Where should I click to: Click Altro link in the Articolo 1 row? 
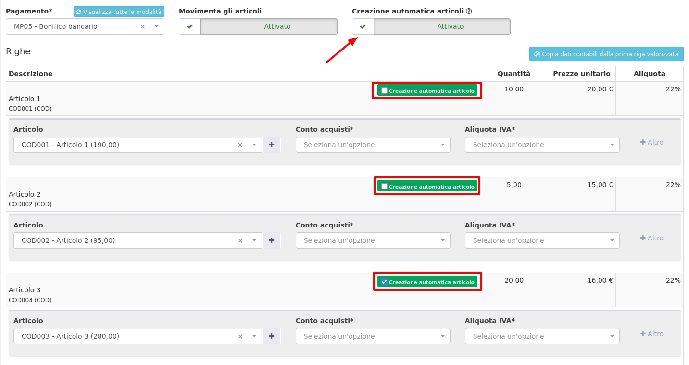[652, 142]
